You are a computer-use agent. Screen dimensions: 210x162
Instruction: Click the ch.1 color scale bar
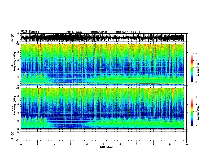coord(192,68)
